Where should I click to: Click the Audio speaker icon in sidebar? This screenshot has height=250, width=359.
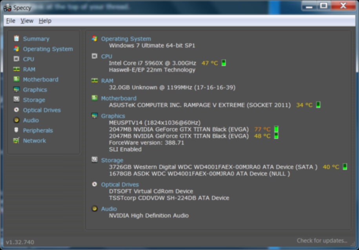pyautogui.click(x=16, y=120)
